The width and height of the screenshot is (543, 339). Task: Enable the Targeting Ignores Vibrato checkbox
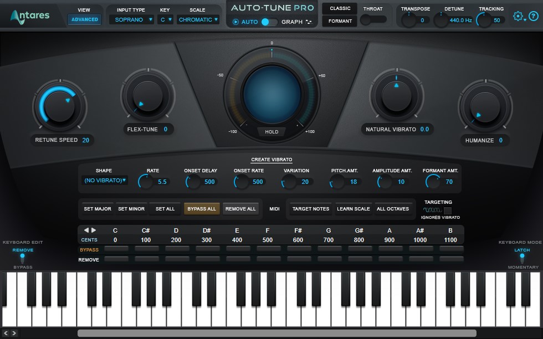(448, 210)
